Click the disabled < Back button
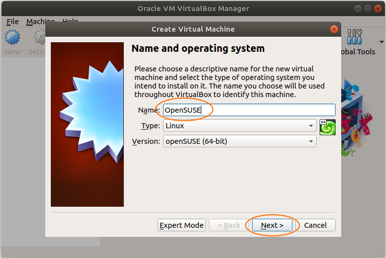 [229, 225]
